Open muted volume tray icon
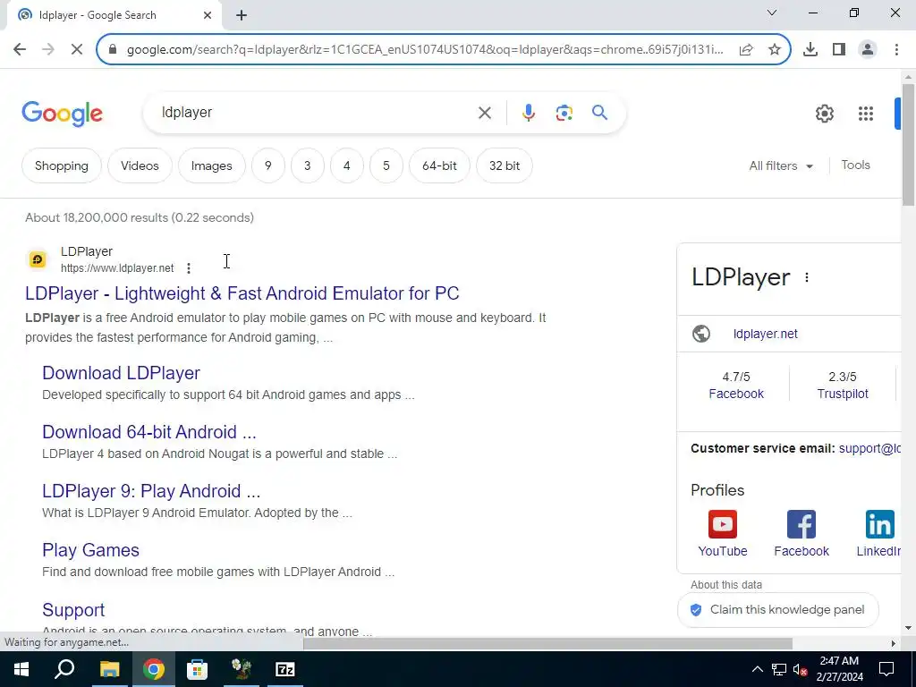Viewport: 916px width, 687px height. (x=800, y=669)
